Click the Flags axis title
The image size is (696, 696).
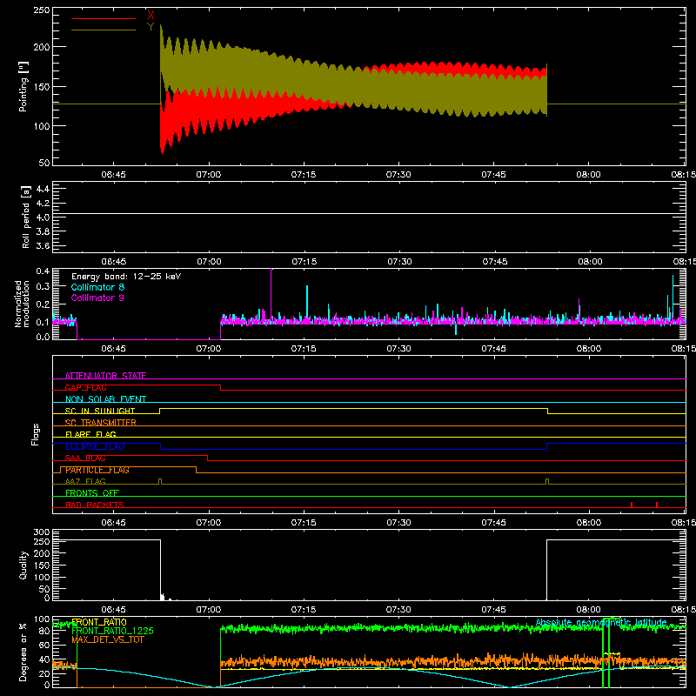pyautogui.click(x=36, y=434)
